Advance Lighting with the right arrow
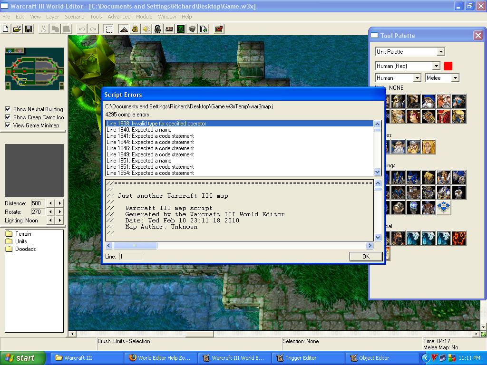Screen dimensions: 487x365 (59, 221)
